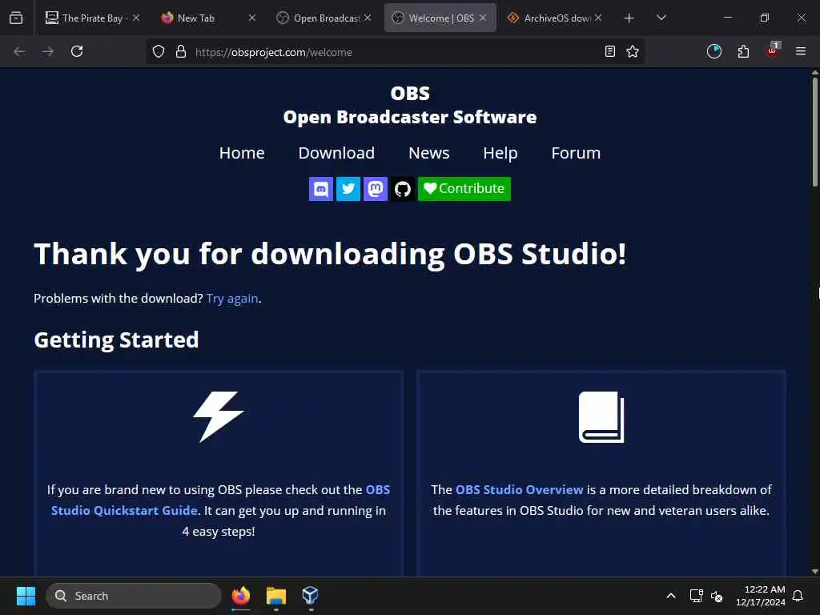Open the circular toolbar icon next to extensions
The height and width of the screenshot is (615, 820).
[713, 51]
